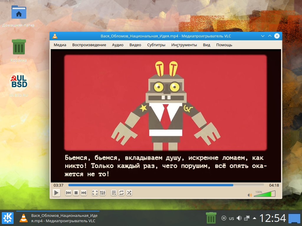Skip to the next media track

[84, 193]
